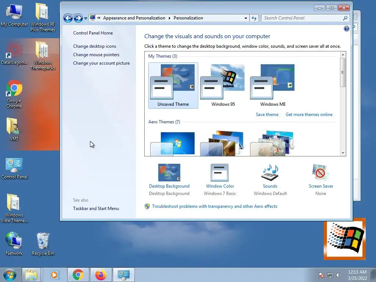This screenshot has height=282, width=376.
Task: Click Control Panel taskbar button
Action: coord(123,275)
